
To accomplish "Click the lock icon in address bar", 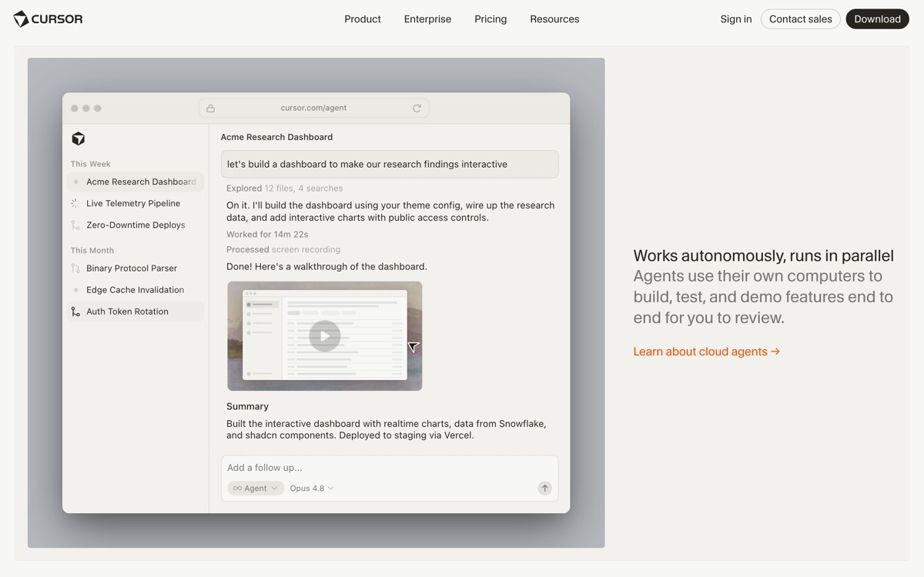I will point(210,108).
